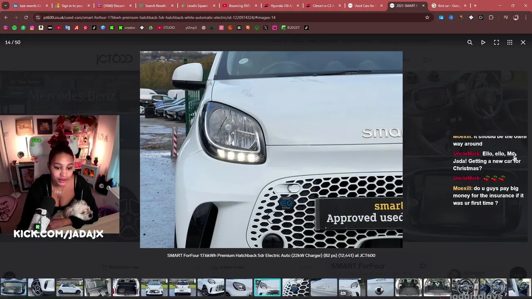Select the smart badge lettering thumbnail

324,287
